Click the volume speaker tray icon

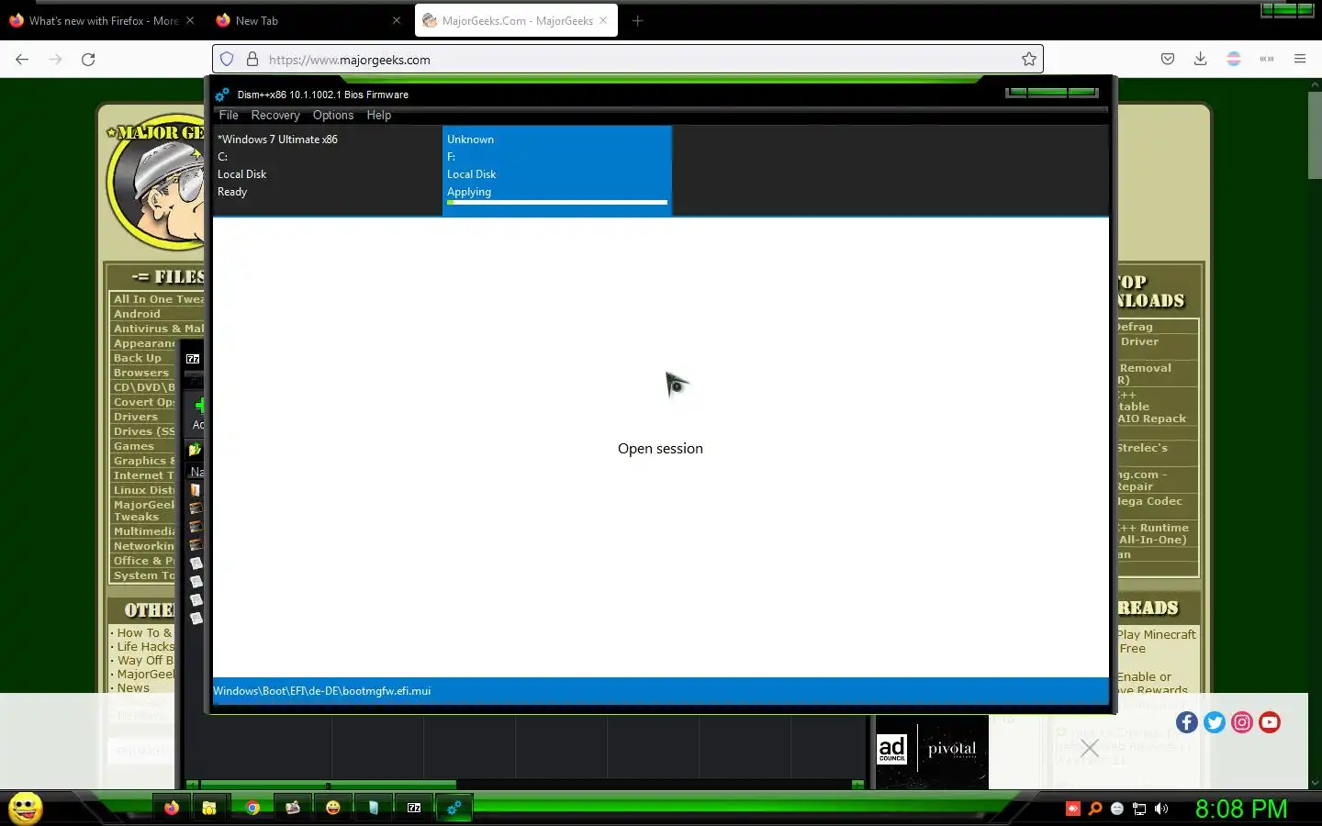click(x=1161, y=809)
